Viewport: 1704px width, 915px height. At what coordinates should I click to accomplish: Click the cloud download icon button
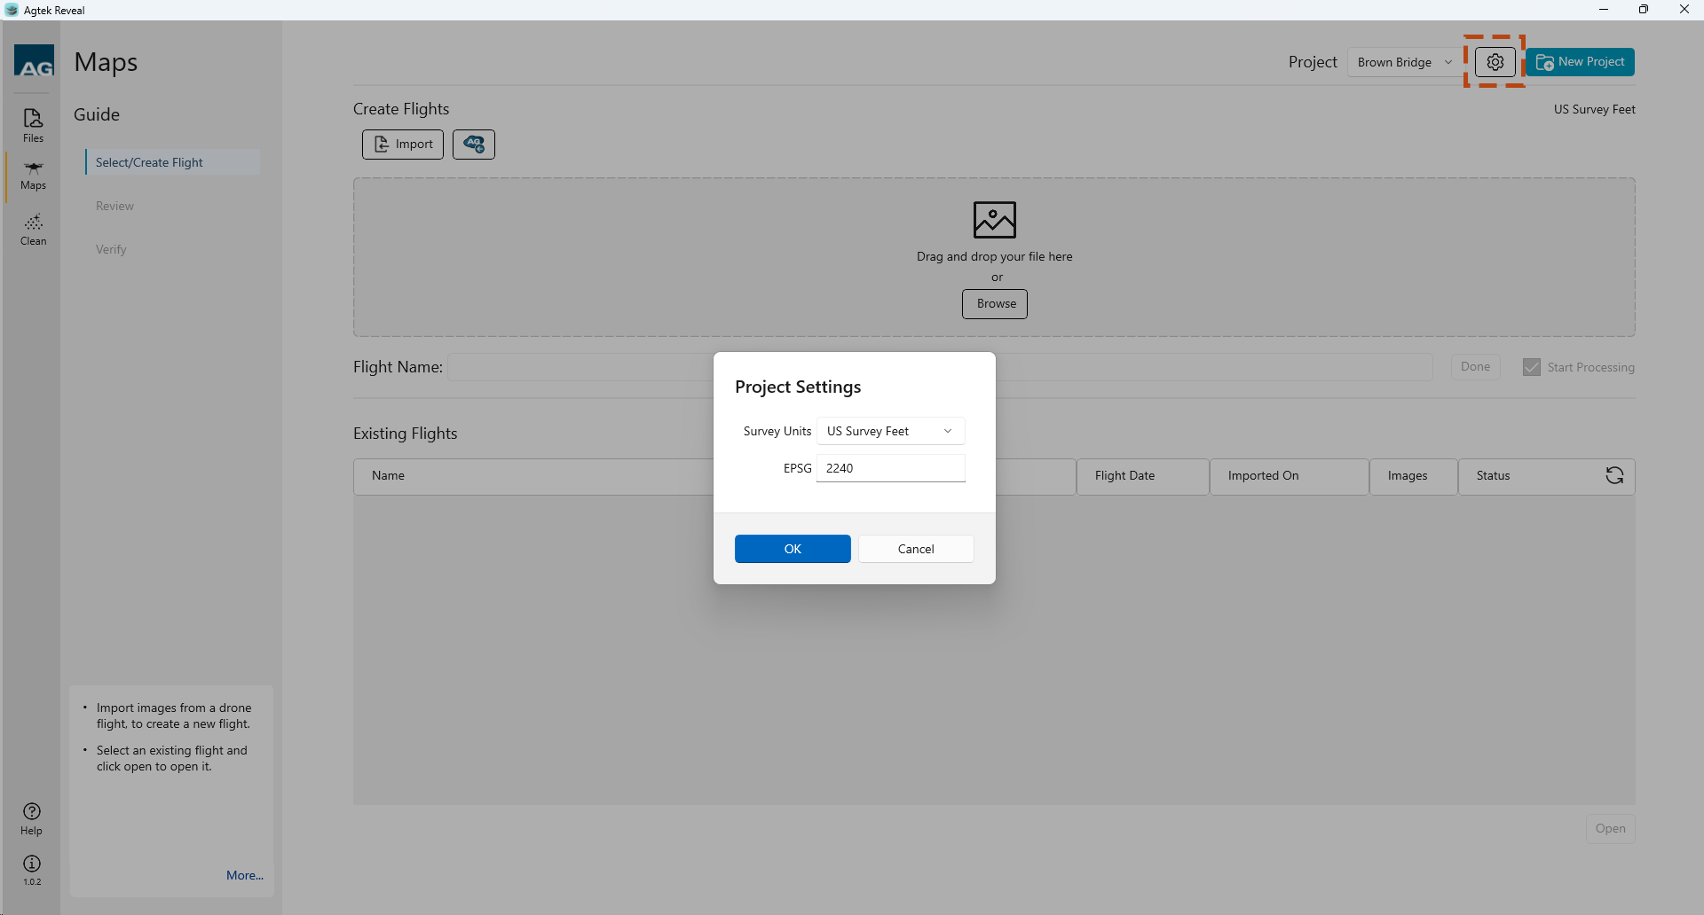click(474, 145)
